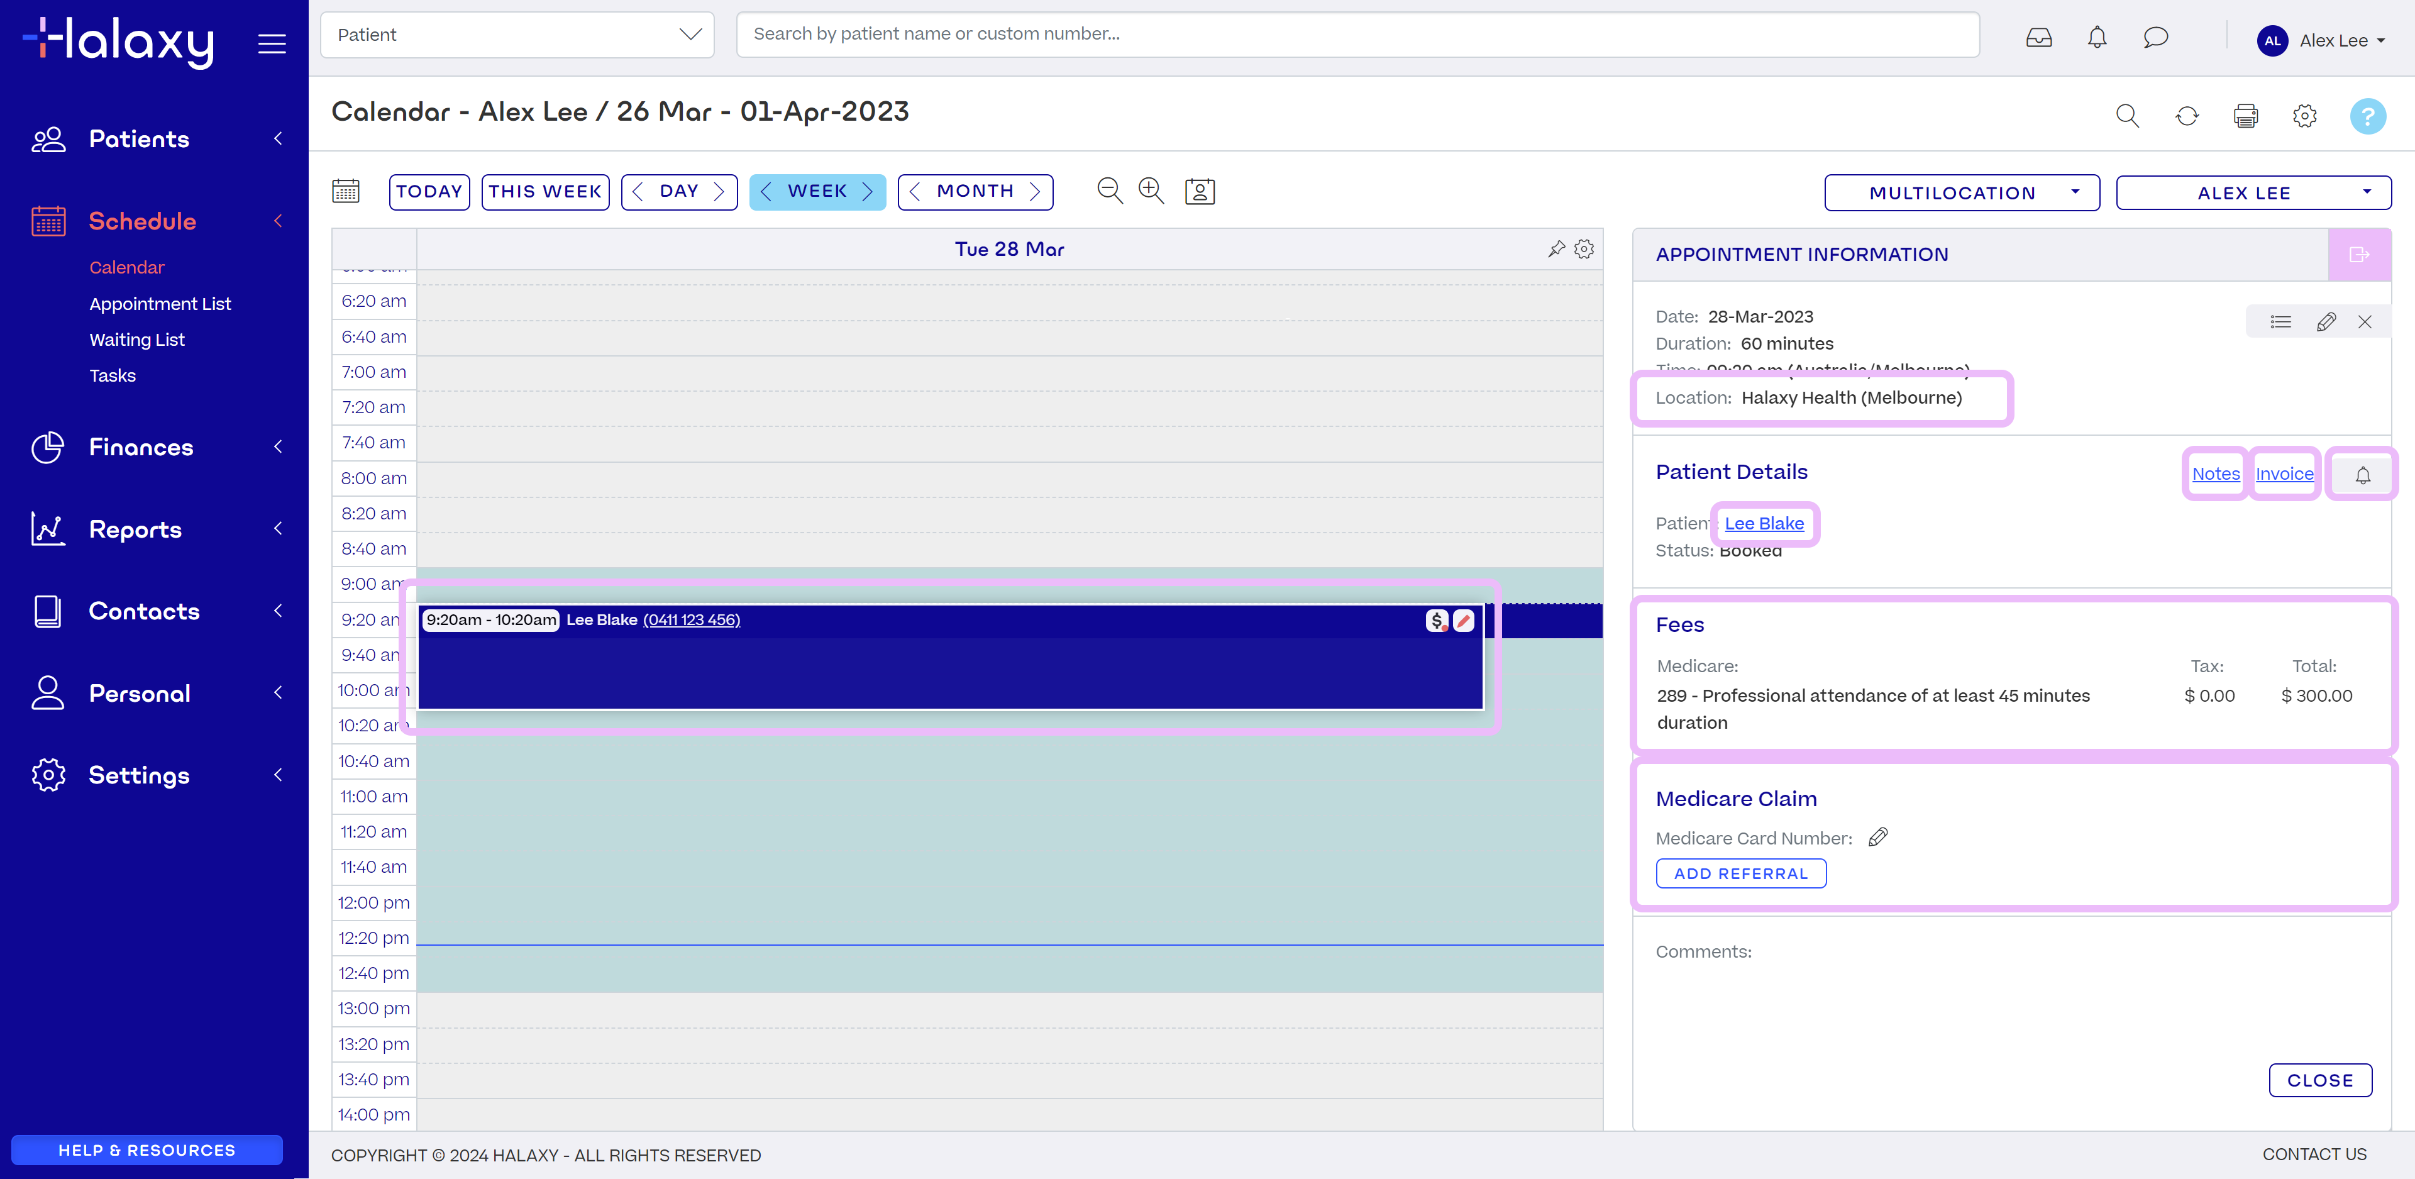Focus the patient search field
The width and height of the screenshot is (2415, 1179).
(x=1357, y=35)
